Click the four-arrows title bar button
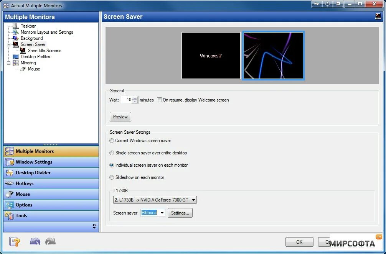This screenshot has width=386, height=254. [x=327, y=4]
